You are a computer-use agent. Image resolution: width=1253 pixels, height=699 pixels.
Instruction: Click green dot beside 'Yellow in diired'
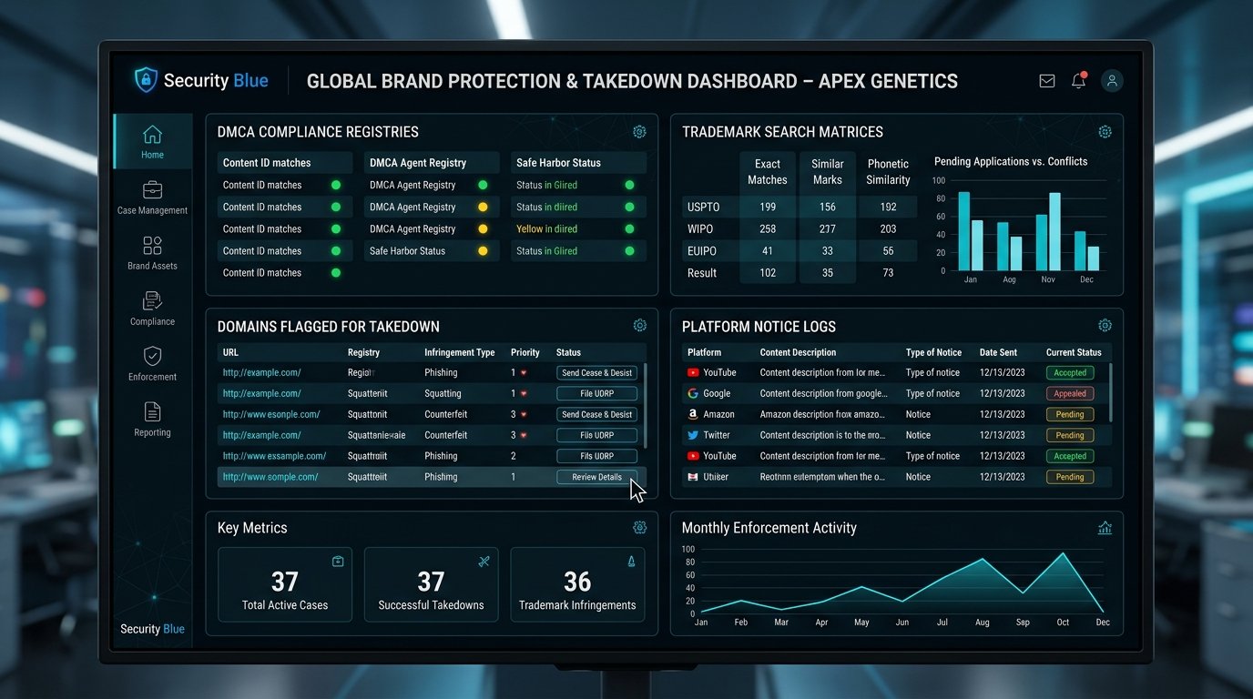tap(629, 229)
